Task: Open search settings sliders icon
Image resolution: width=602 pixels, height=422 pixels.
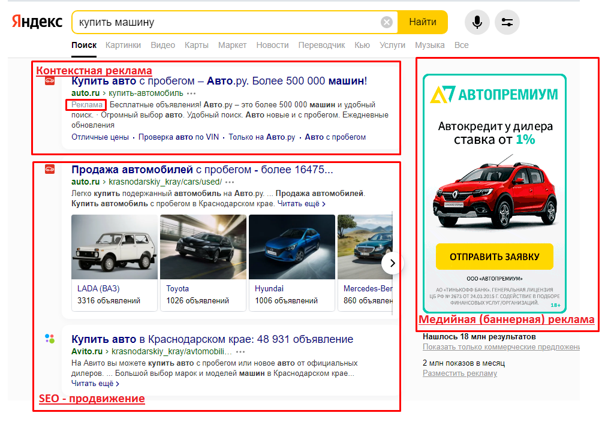Action: point(507,22)
